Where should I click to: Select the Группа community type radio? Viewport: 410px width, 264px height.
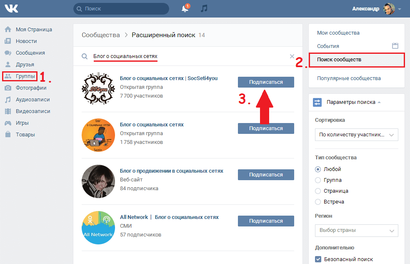tap(318, 180)
